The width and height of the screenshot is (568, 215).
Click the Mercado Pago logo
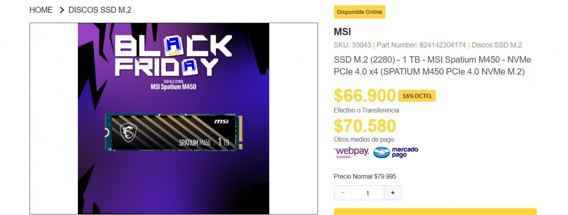click(395, 152)
